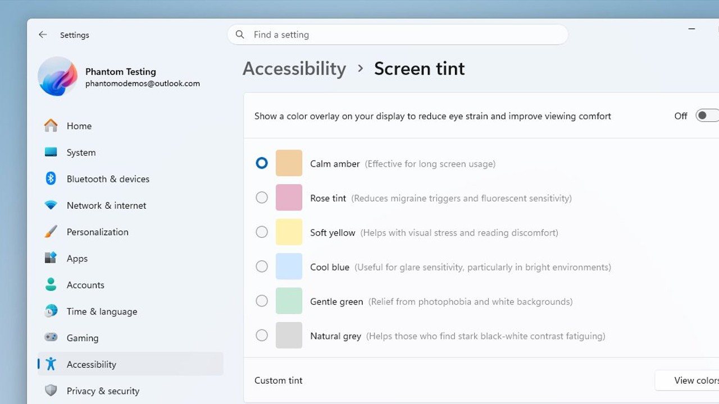Open Network & internet settings
719x404 pixels.
point(130,205)
